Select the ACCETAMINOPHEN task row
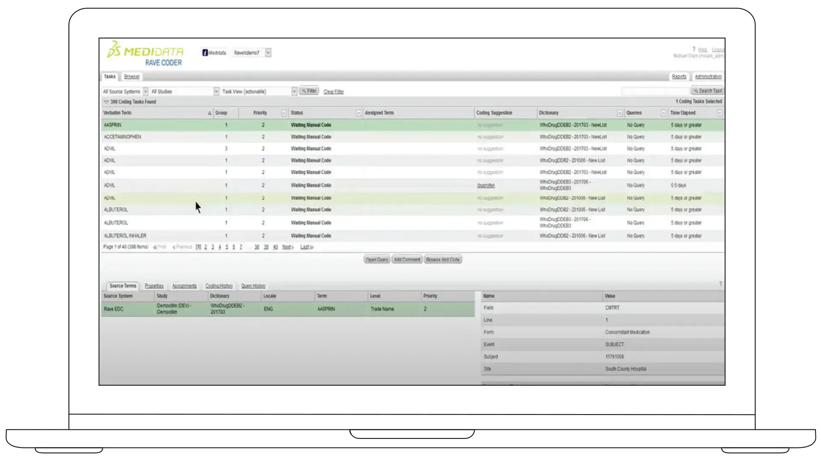This screenshot has height=462, width=821. pos(122,137)
